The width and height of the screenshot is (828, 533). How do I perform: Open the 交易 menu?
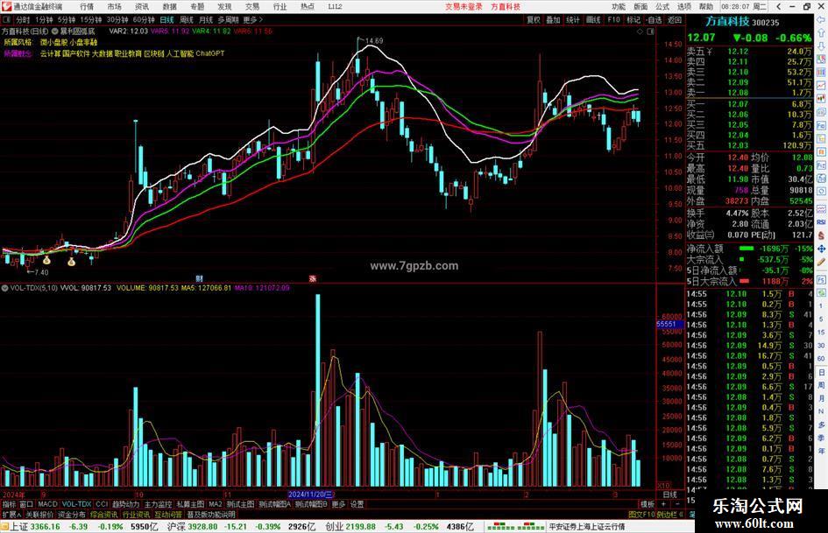pos(252,6)
